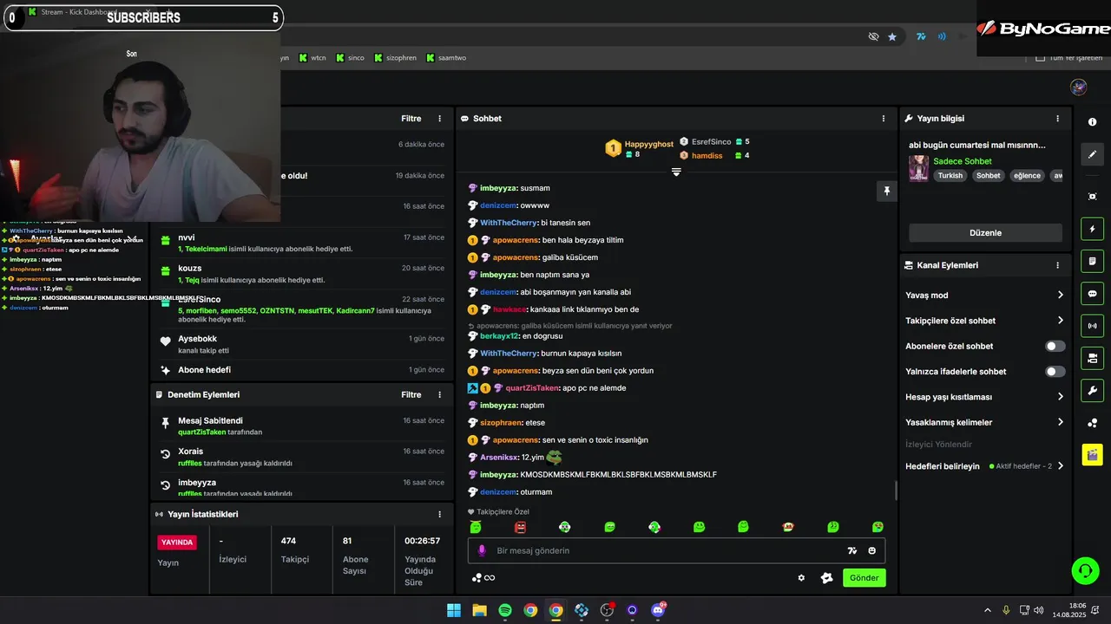
Task: Click the Sadece Sohbet category link
Action: tap(963, 161)
